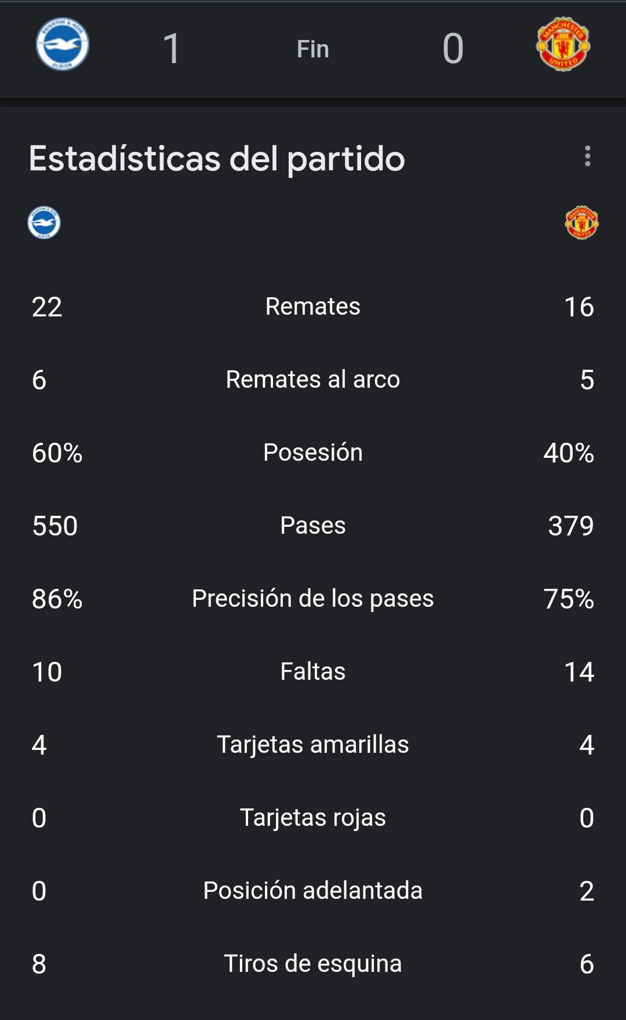Click Brighton's score of 1
The width and height of the screenshot is (626, 1020).
(172, 48)
